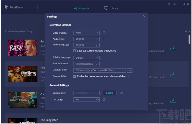The height and width of the screenshot is (124, 192).
Task: Close the Settings dialog
Action: (x=144, y=17)
